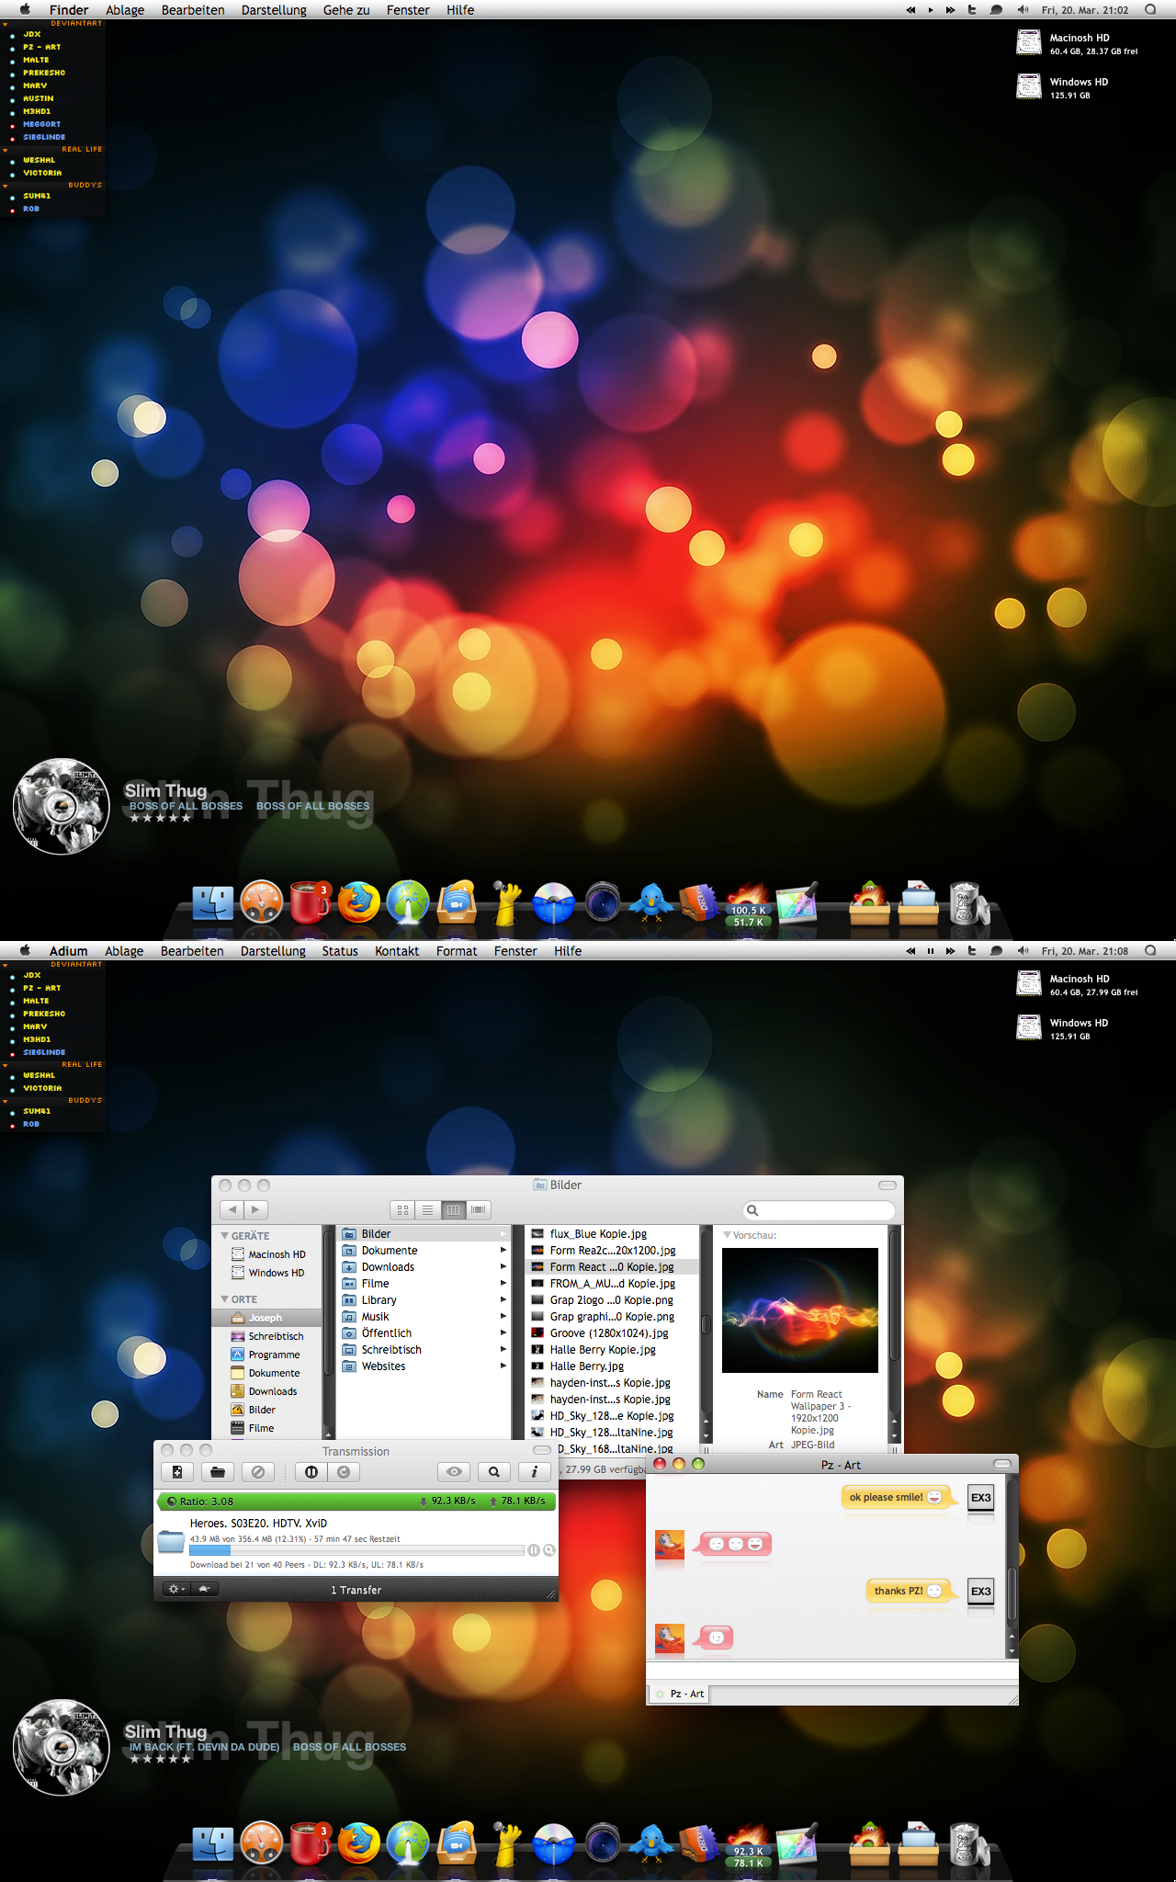This screenshot has width=1176, height=1882.
Task: Select the Pz - Art chat tab
Action: tap(679, 1694)
